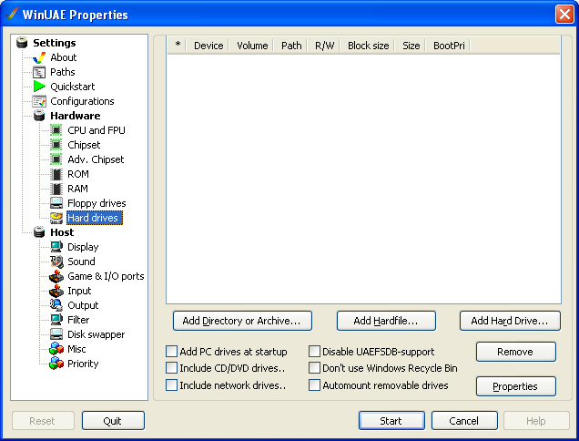Image resolution: width=579 pixels, height=441 pixels.
Task: Click the Device column header
Action: point(208,46)
